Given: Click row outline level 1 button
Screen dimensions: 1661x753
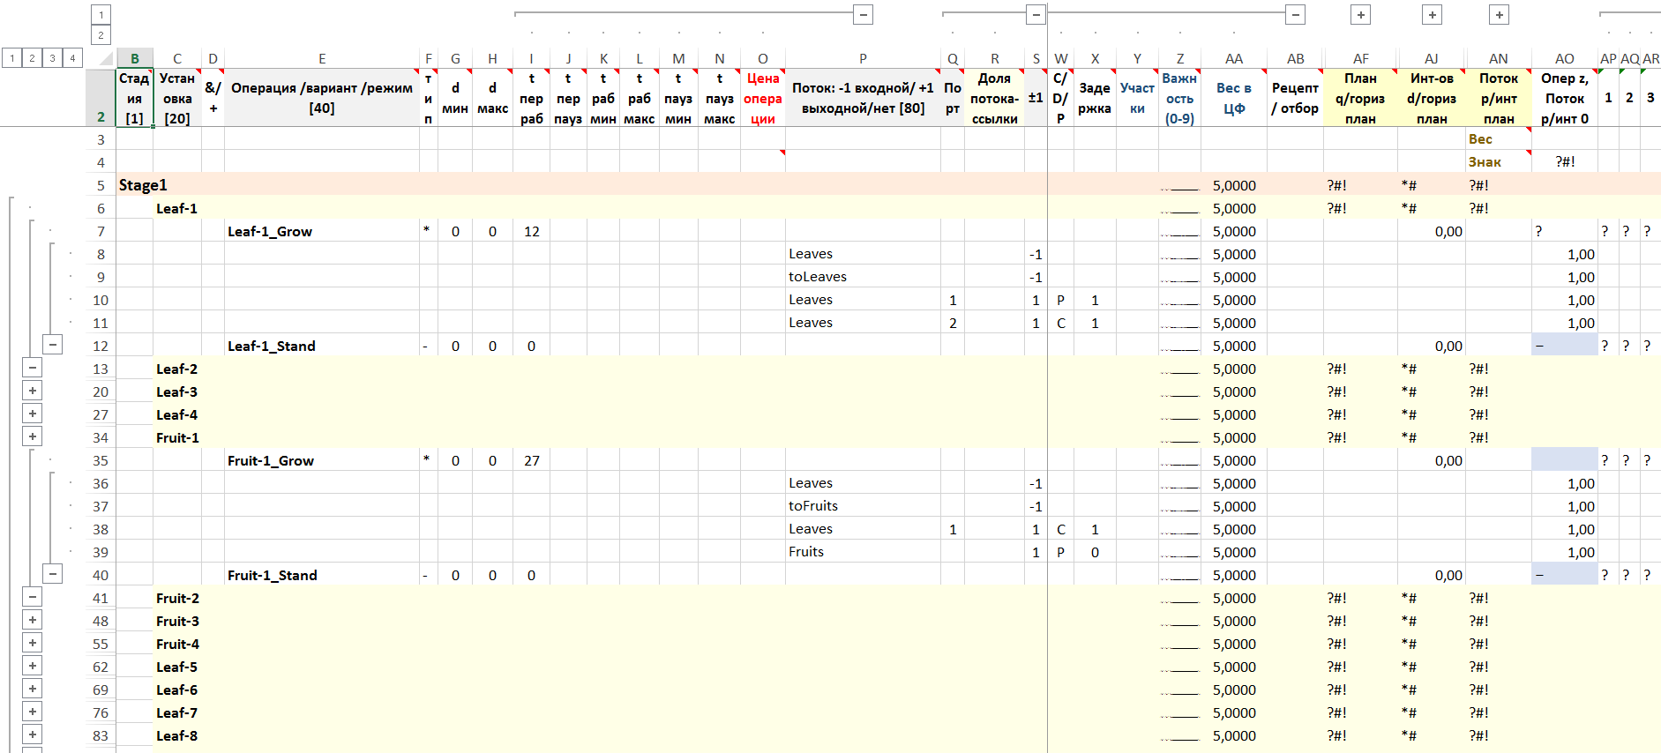Looking at the screenshot, I should point(11,58).
